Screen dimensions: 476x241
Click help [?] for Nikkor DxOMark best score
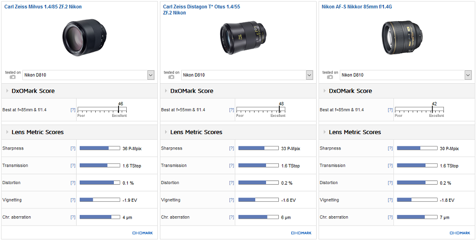390,110
